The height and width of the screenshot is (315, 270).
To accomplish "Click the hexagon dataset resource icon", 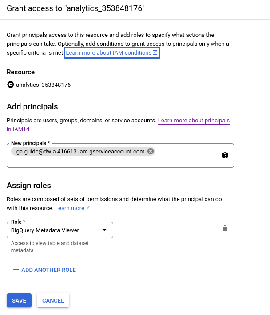I will click(x=11, y=85).
